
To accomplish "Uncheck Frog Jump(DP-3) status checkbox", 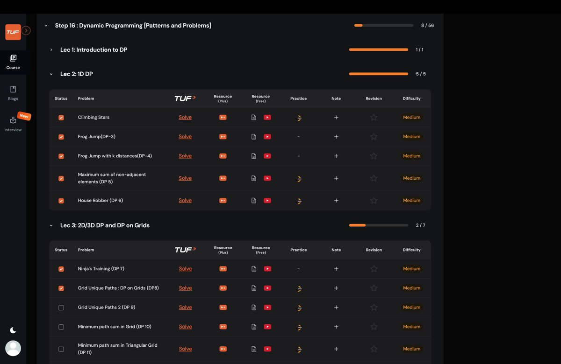I will 61,137.
